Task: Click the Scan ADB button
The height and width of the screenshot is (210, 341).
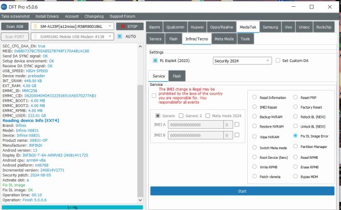Action: click(15, 26)
